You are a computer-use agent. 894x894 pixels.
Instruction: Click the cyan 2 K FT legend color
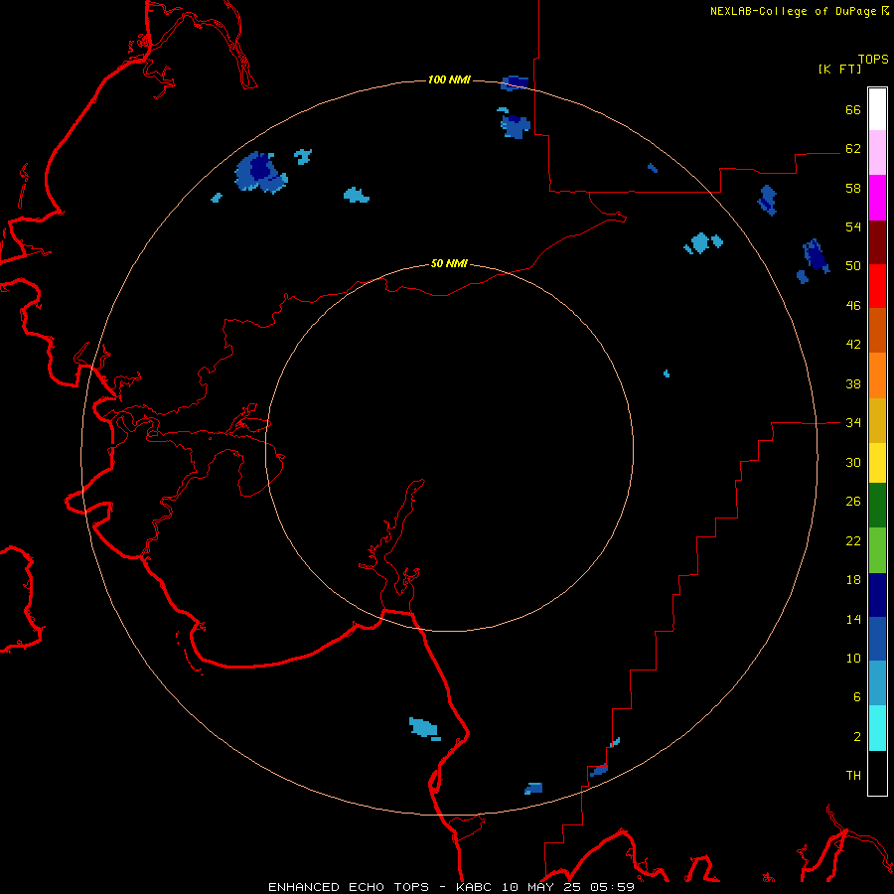tap(877, 728)
